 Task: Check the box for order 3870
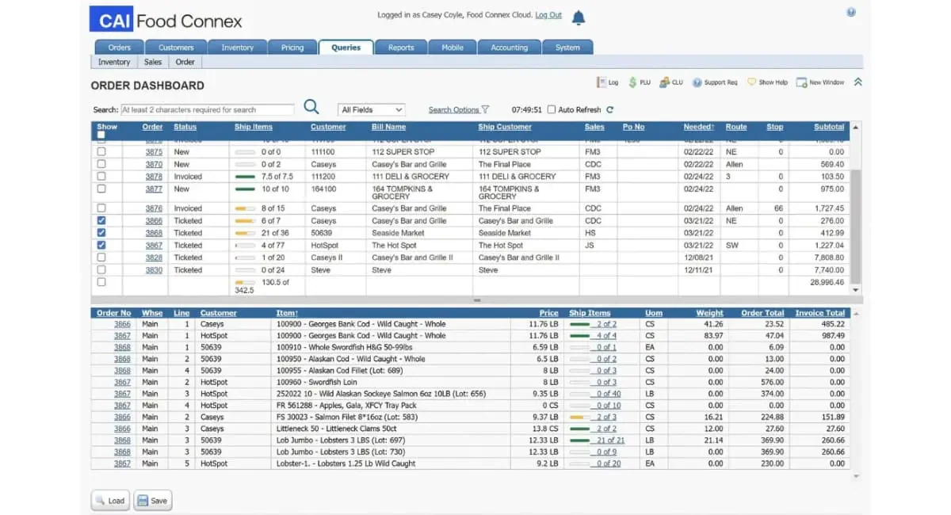101,164
